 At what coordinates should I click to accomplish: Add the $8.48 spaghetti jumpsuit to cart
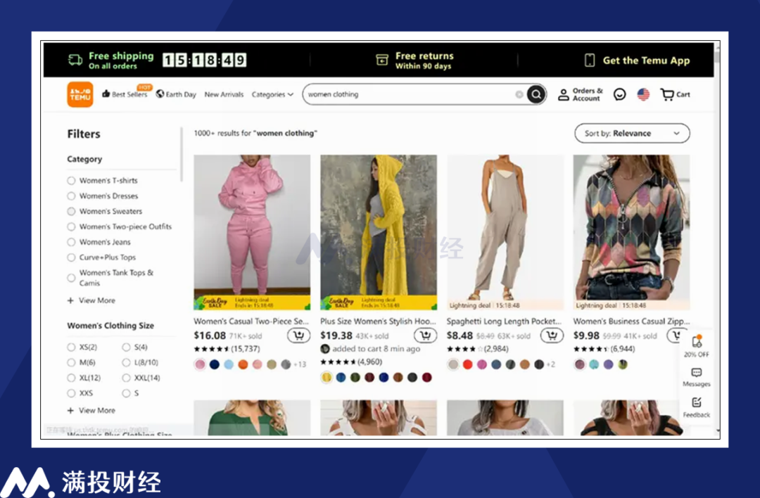552,336
